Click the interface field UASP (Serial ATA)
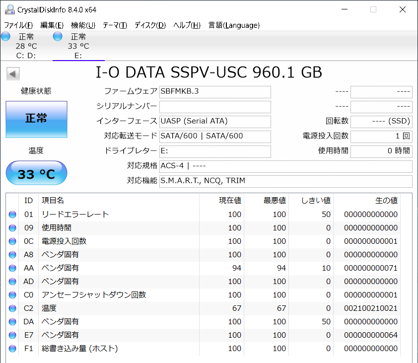The height and width of the screenshot is (363, 418). pos(215,122)
